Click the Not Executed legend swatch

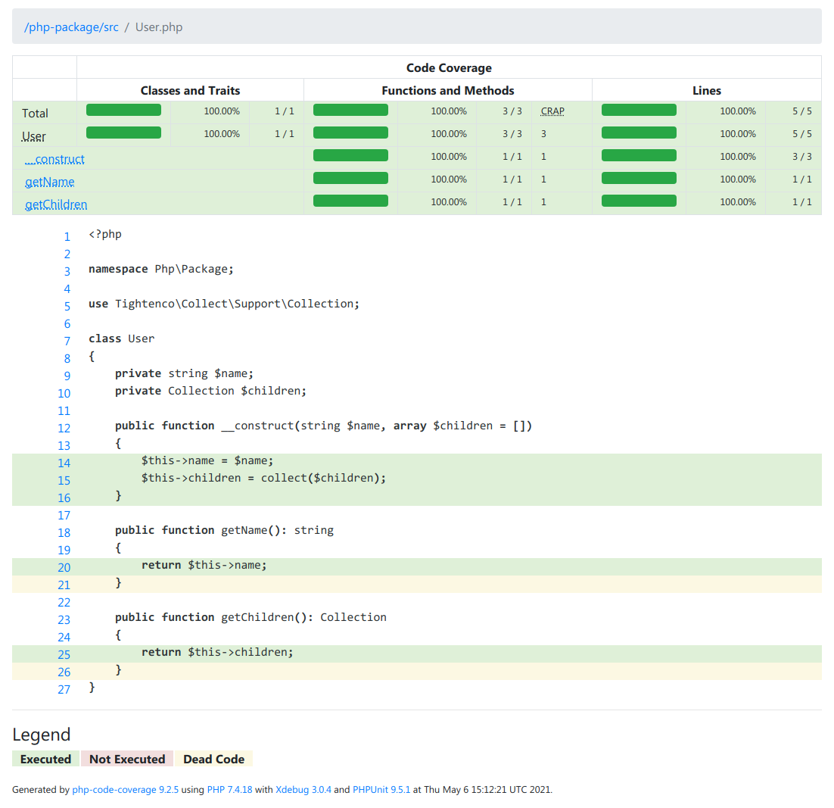[x=126, y=759]
